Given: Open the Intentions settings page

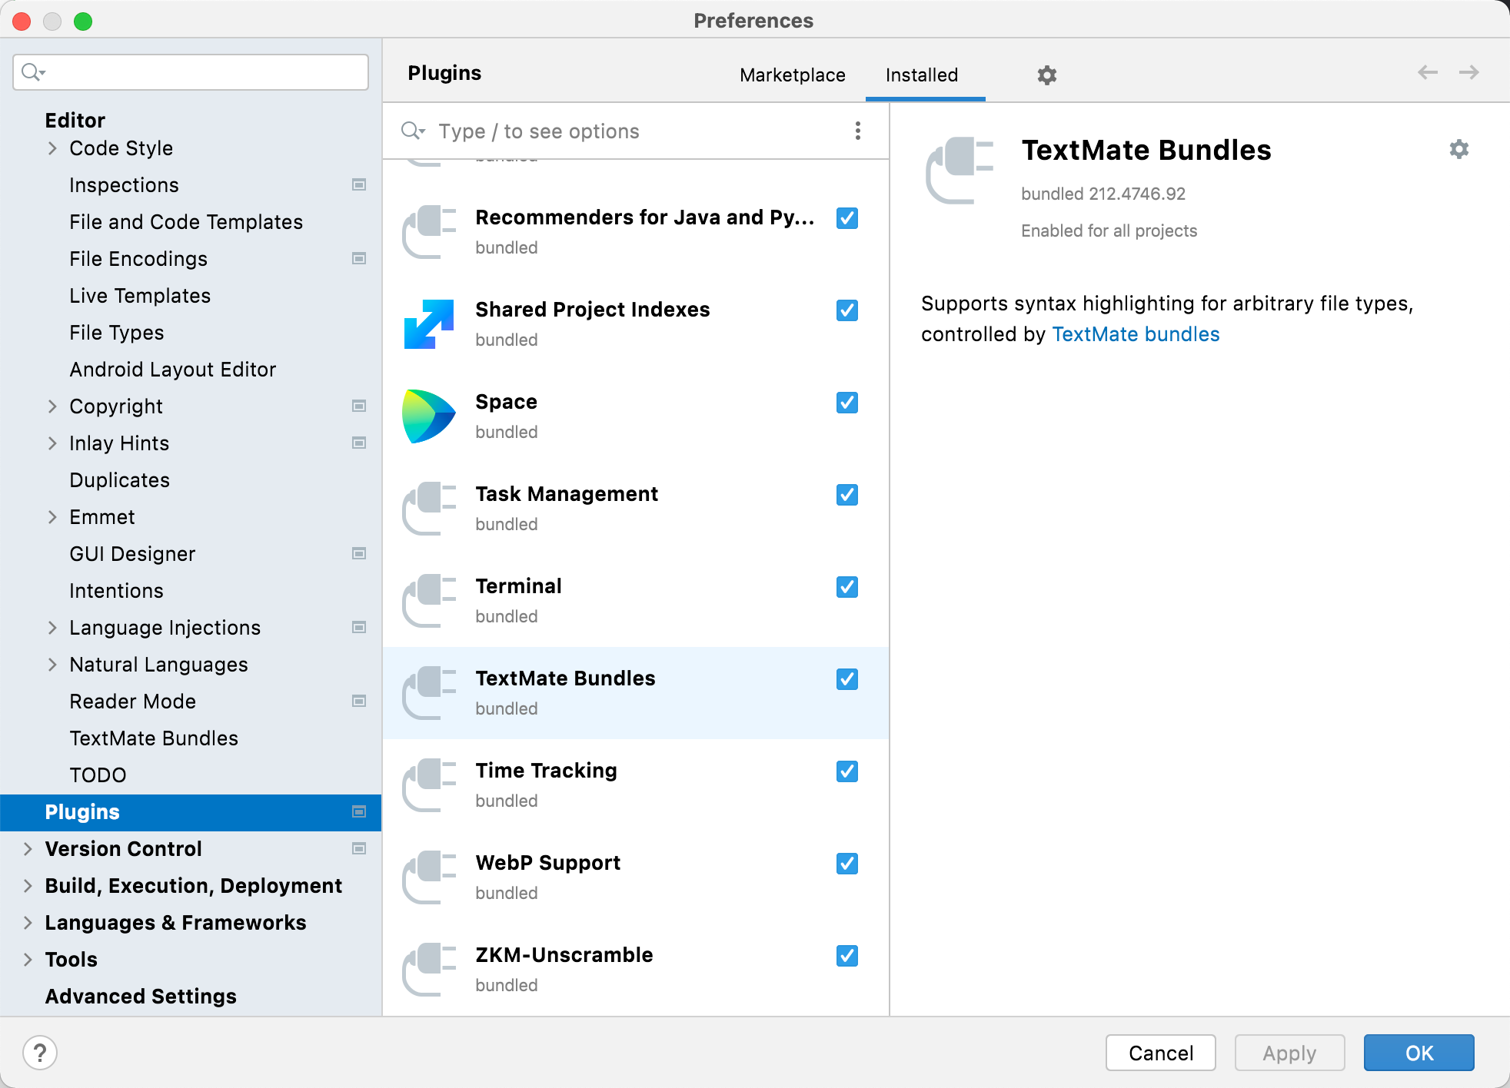Looking at the screenshot, I should [x=116, y=590].
